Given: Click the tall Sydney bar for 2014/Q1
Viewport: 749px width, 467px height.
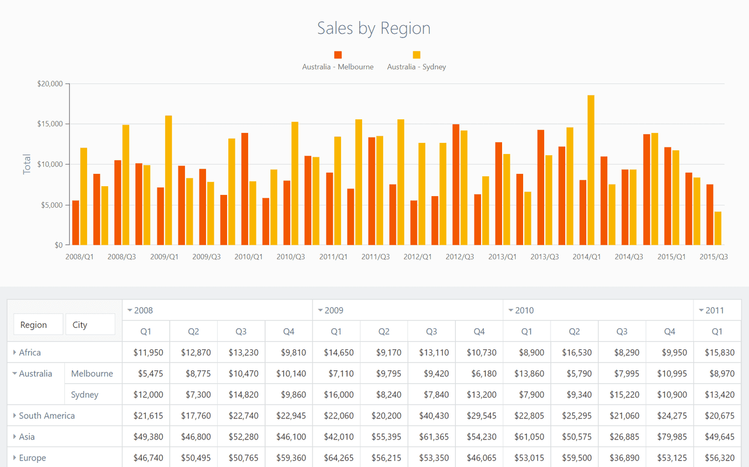Looking at the screenshot, I should pos(591,170).
